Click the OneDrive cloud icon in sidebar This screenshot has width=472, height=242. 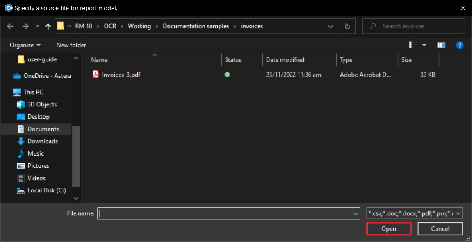click(16, 76)
